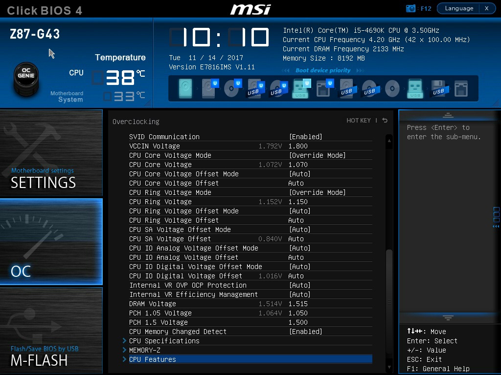Select the USB floppy boot device icon
The width and height of the screenshot is (501, 375).
click(x=439, y=88)
